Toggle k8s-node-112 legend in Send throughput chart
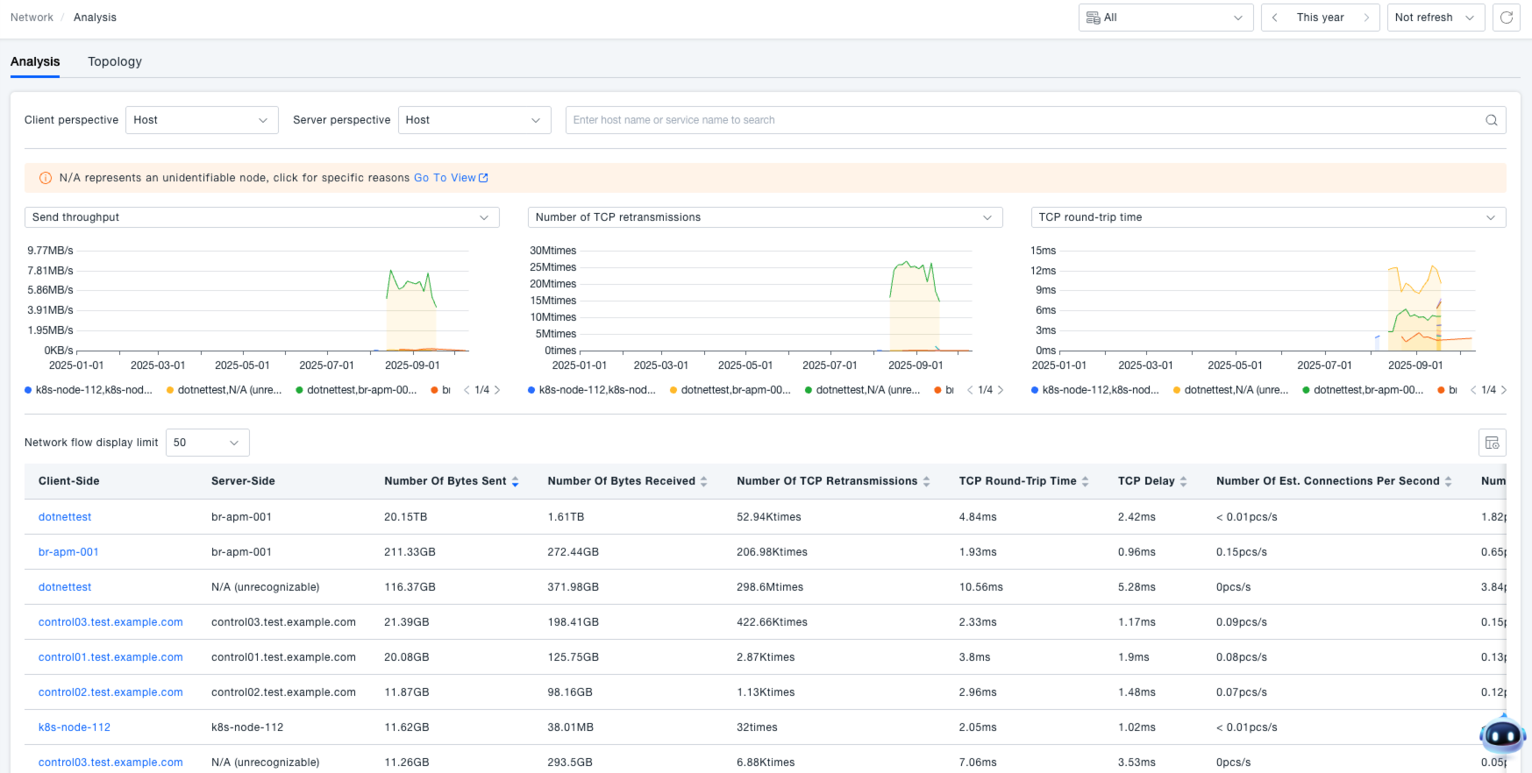Image resolution: width=1532 pixels, height=773 pixels. (x=92, y=390)
